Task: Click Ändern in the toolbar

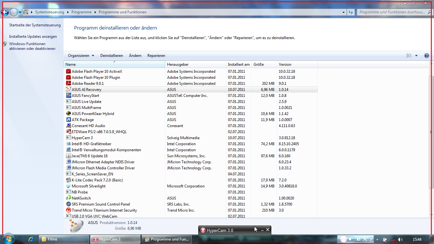Action: (135, 56)
